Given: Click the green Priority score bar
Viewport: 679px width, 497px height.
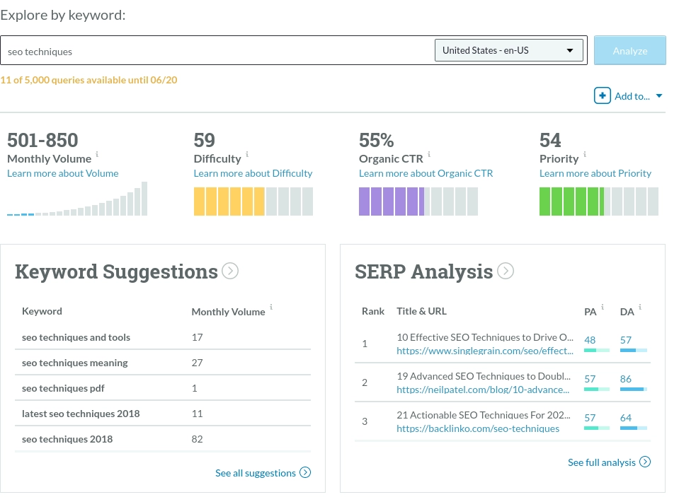Looking at the screenshot, I should [599, 201].
